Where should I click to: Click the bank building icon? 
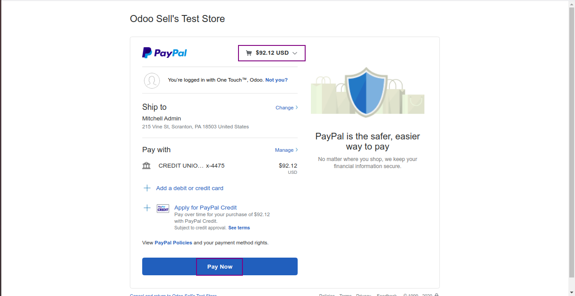point(147,166)
